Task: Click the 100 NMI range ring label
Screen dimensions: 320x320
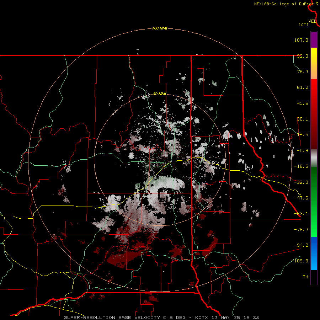Action: coord(160,28)
